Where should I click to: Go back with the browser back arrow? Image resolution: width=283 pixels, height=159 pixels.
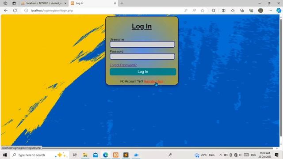coord(6,11)
